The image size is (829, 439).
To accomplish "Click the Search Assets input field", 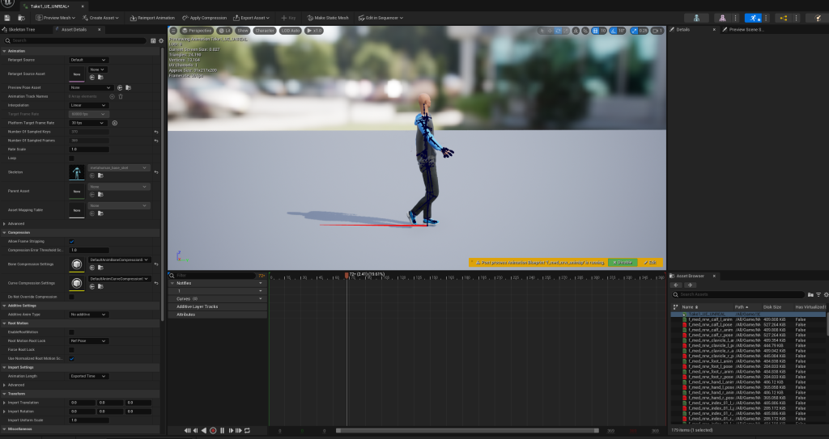I will point(738,295).
